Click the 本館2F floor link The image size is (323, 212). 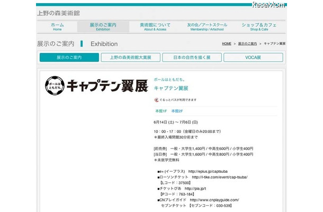177,111
